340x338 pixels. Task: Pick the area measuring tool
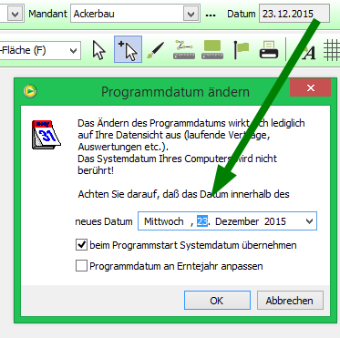tap(212, 49)
